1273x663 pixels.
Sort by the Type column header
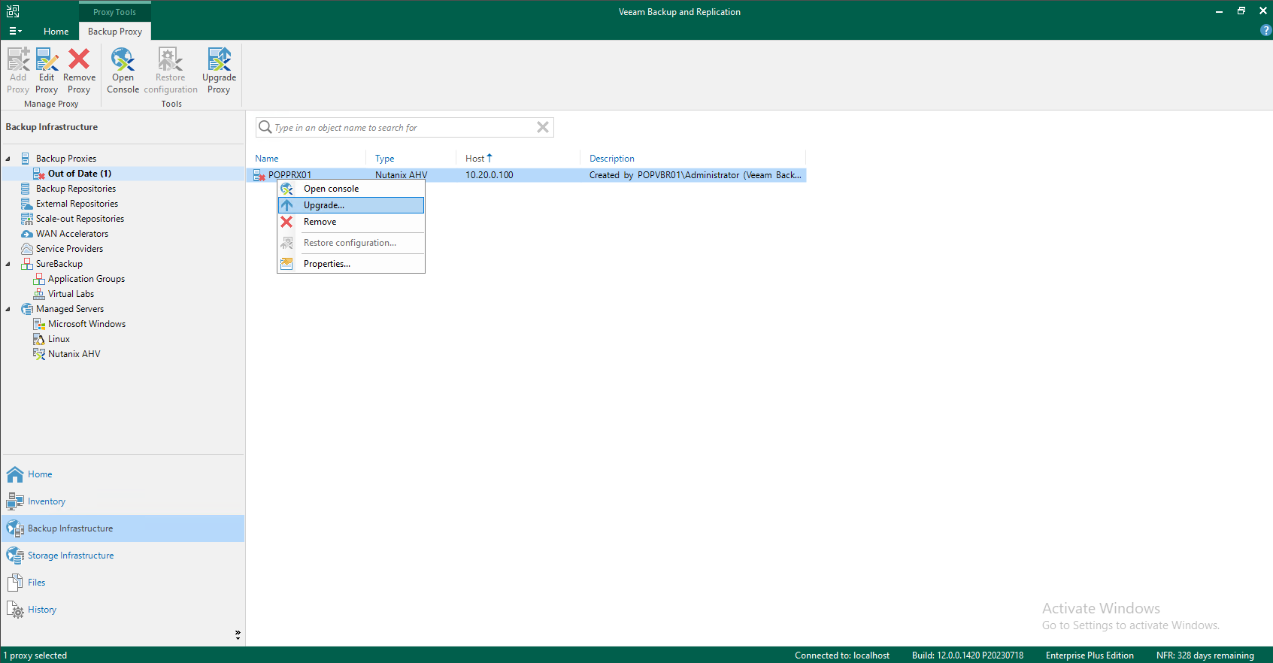coord(385,159)
